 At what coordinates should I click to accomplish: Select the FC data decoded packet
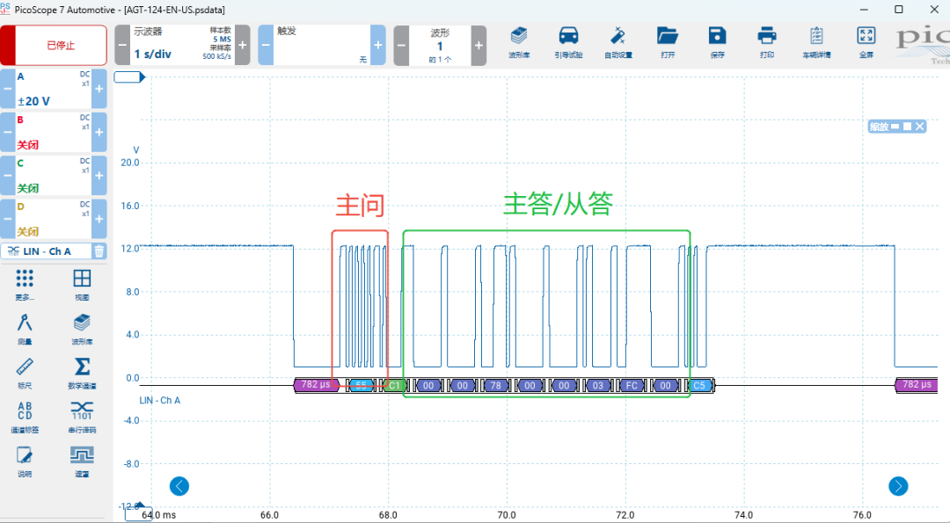(x=632, y=385)
